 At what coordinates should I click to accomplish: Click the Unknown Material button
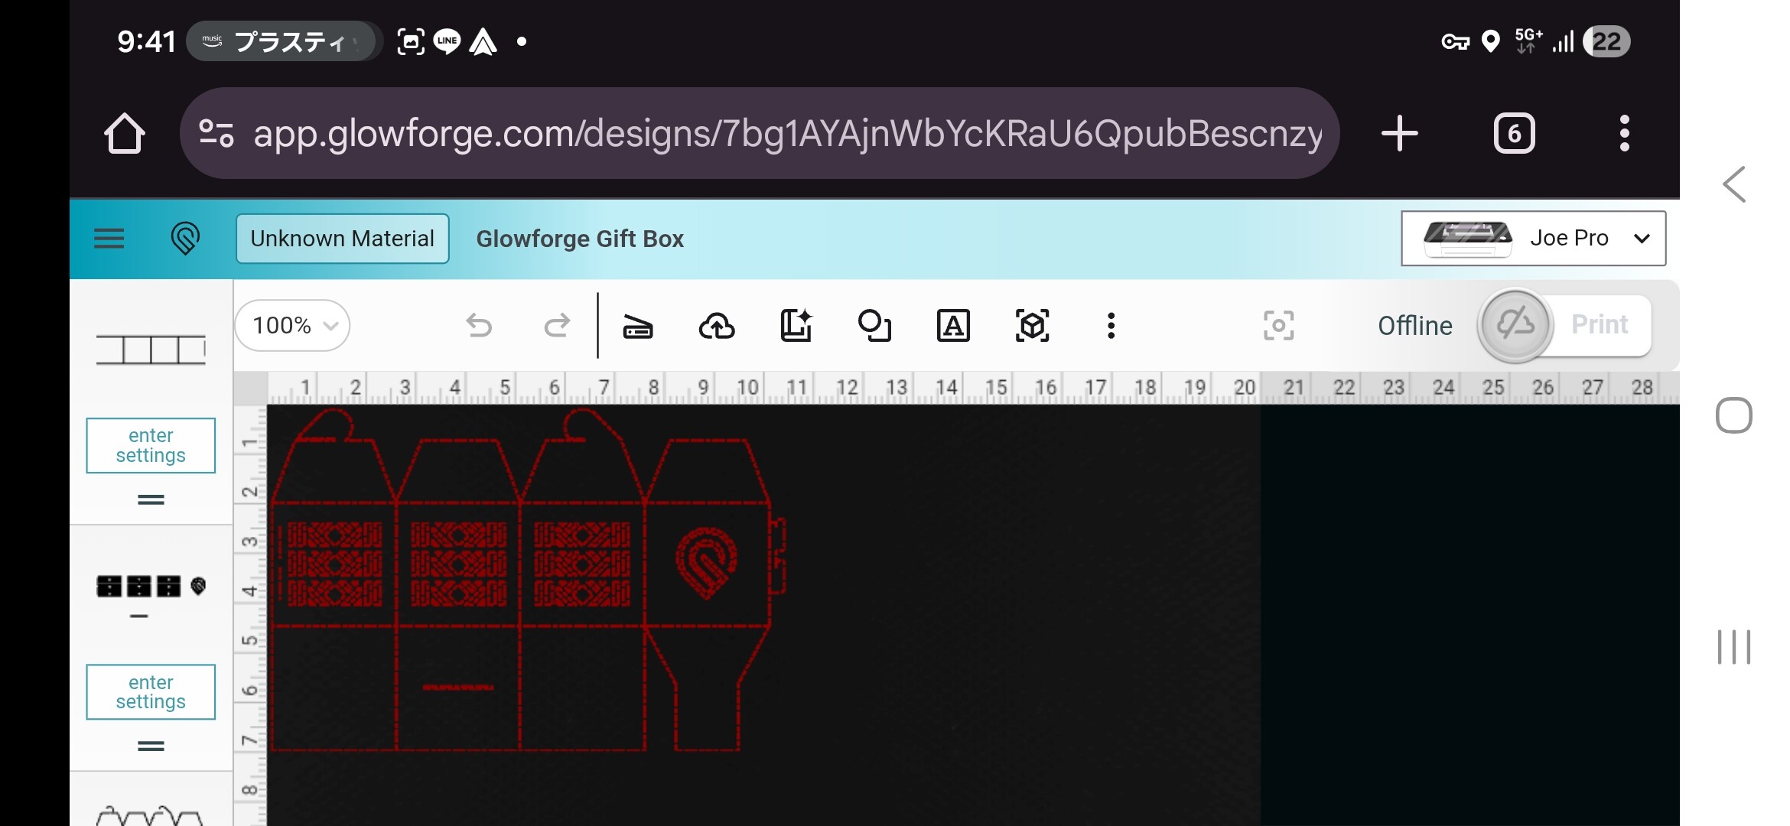click(x=342, y=239)
